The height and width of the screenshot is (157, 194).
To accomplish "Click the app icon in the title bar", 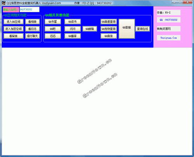I will point(3,3).
